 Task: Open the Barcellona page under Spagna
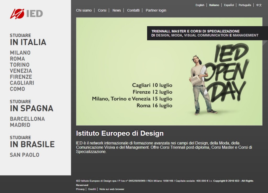(27, 118)
